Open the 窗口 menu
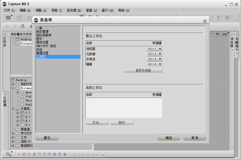 (108, 11)
